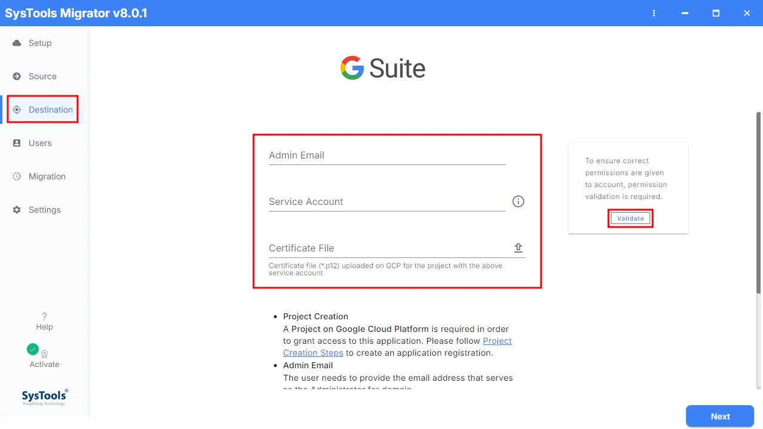Click the certificate file hint text
The image size is (763, 429).
[x=386, y=269]
